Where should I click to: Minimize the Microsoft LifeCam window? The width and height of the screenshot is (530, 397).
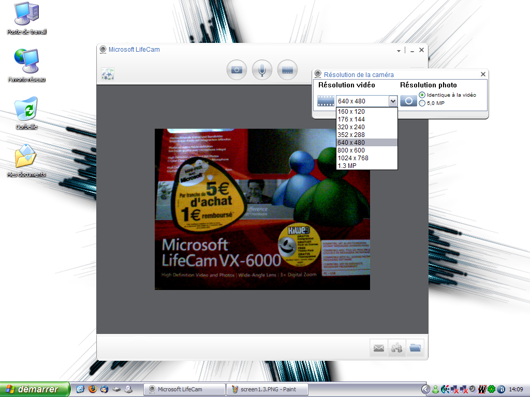(412, 50)
